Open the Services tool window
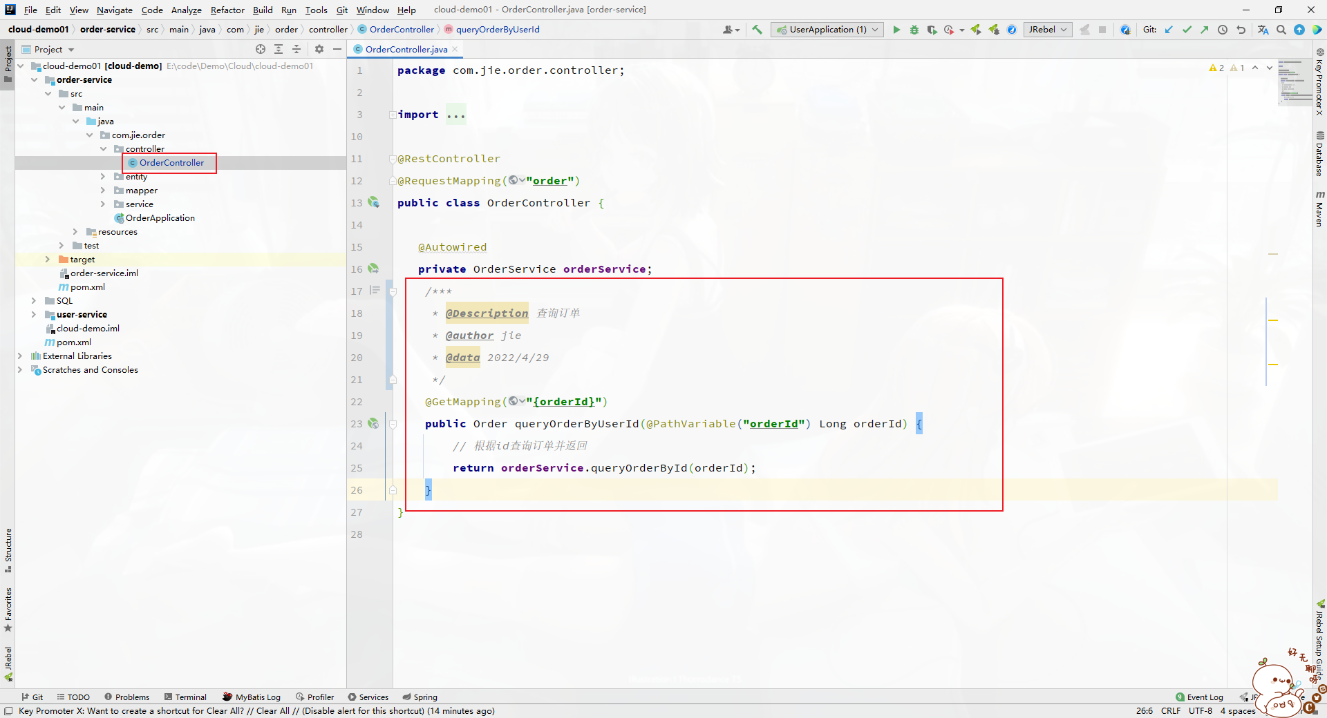This screenshot has height=718, width=1327. [368, 697]
